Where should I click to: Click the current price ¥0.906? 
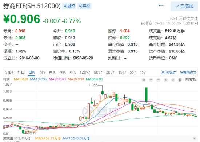[x=21, y=19]
